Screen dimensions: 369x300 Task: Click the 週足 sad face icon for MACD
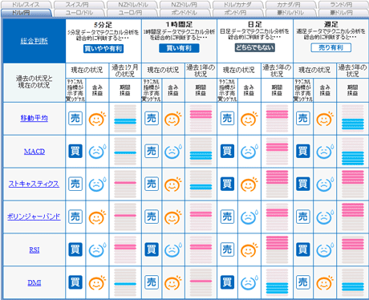click(x=325, y=152)
